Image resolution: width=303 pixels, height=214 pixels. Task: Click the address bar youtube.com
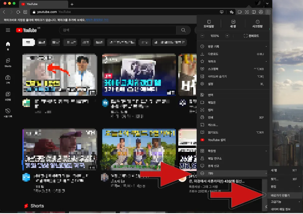click(x=124, y=12)
